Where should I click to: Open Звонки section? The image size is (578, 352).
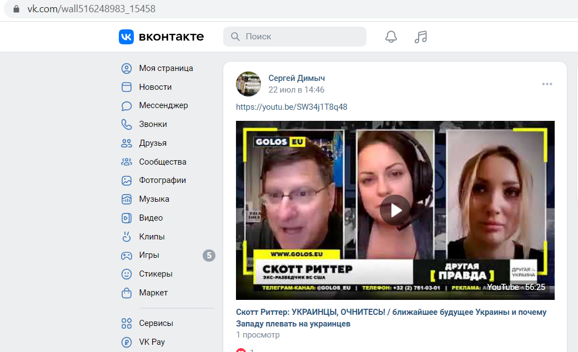click(153, 125)
